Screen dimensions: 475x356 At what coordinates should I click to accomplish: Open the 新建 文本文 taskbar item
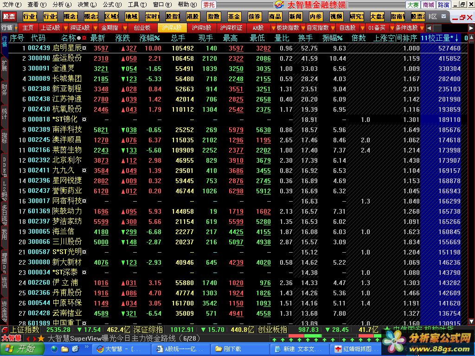pyautogui.click(x=298, y=349)
